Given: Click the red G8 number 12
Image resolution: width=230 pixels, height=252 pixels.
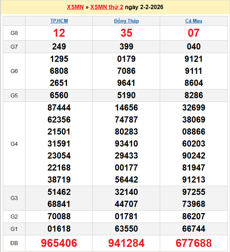Looking at the screenshot, I should [59, 33].
